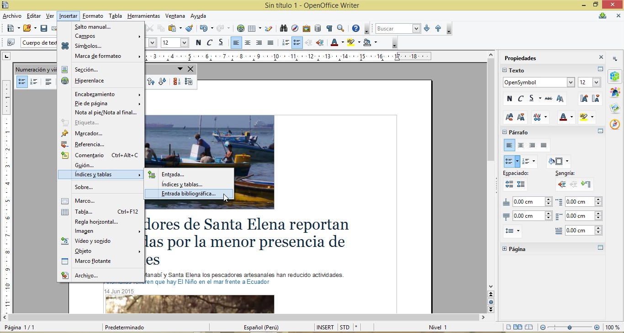Click the INSERT mode status bar field

[325, 328]
